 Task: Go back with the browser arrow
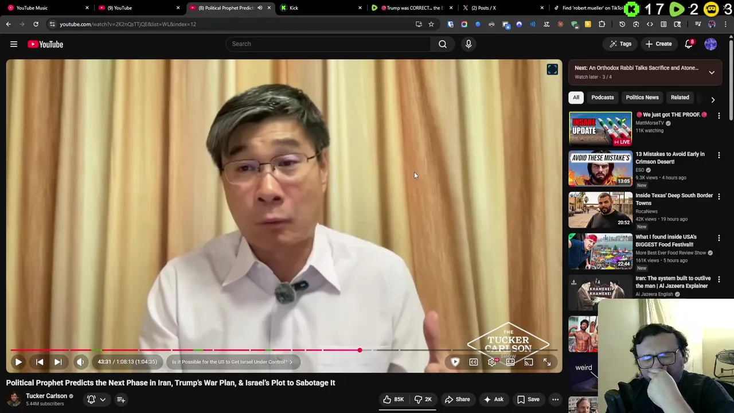tap(8, 24)
